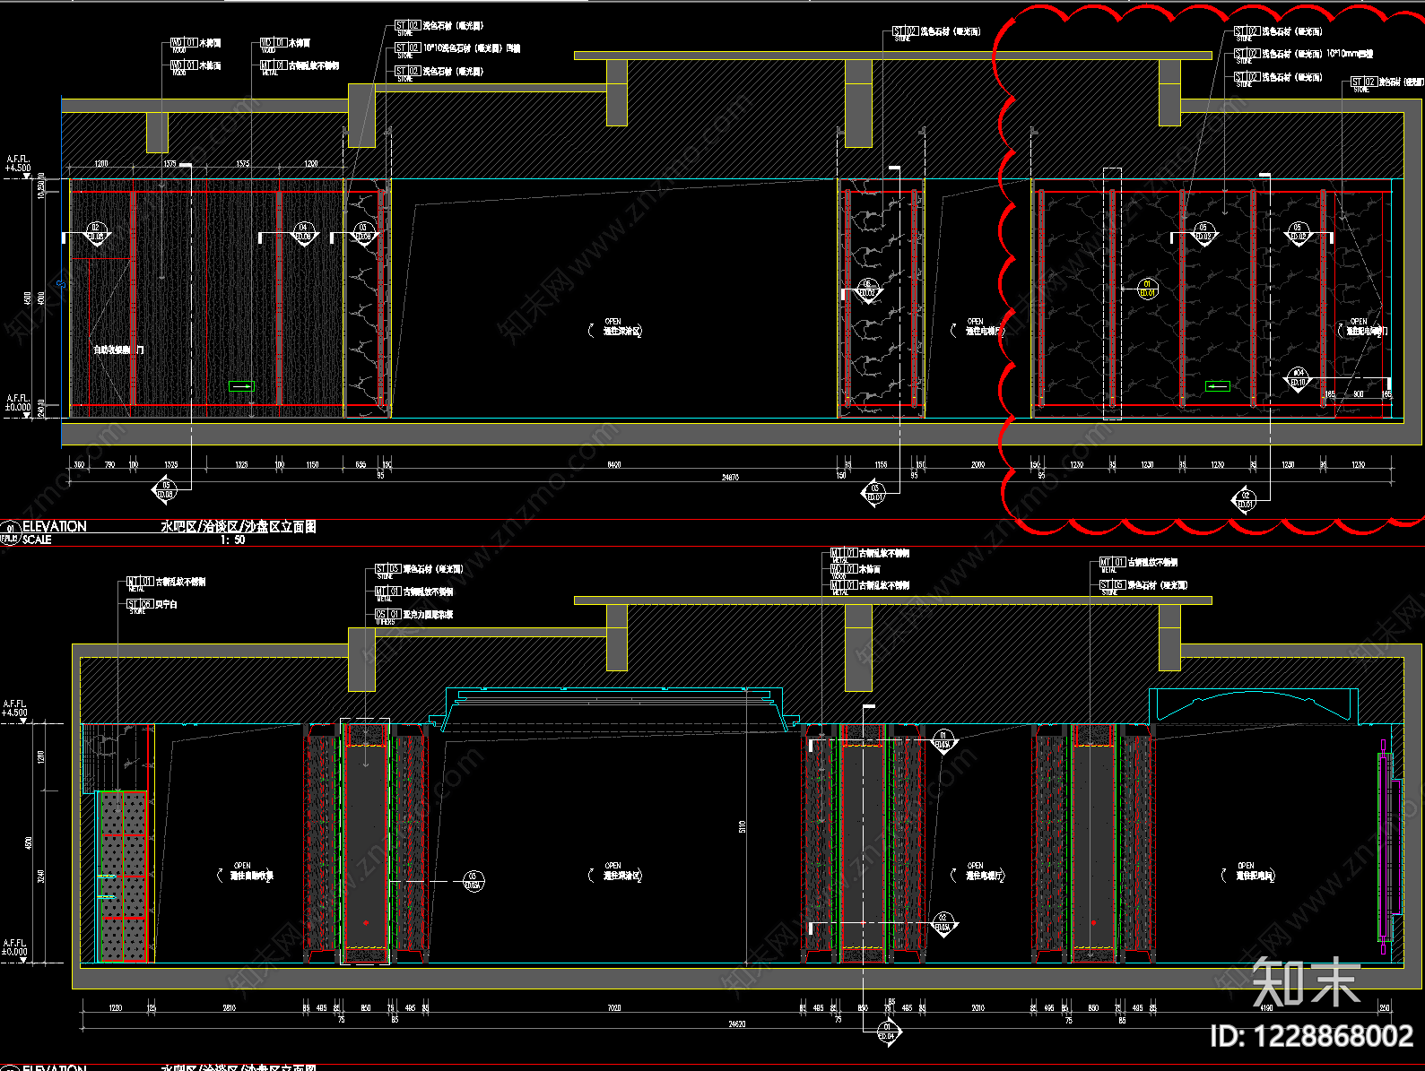Select the ST 06 stone tag in the lower elevation
The image size is (1425, 1071).
tap(152, 606)
